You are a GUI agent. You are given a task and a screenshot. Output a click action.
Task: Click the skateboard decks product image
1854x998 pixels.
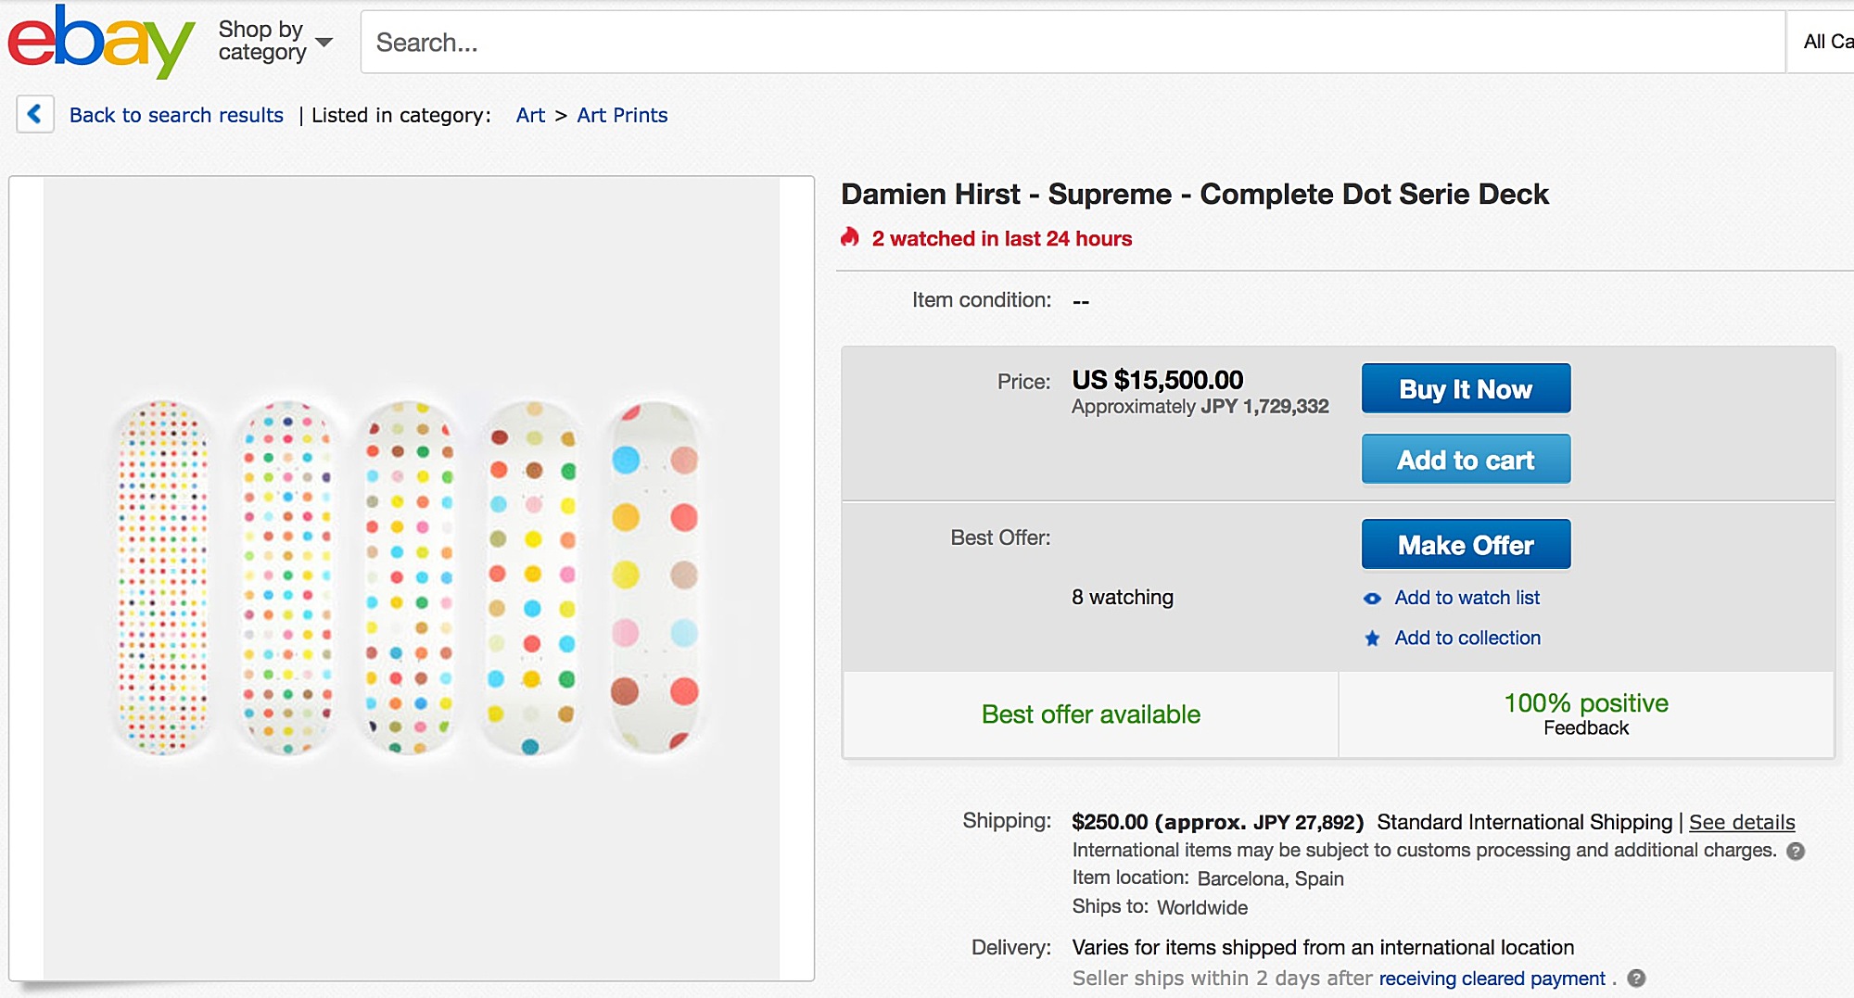(411, 577)
